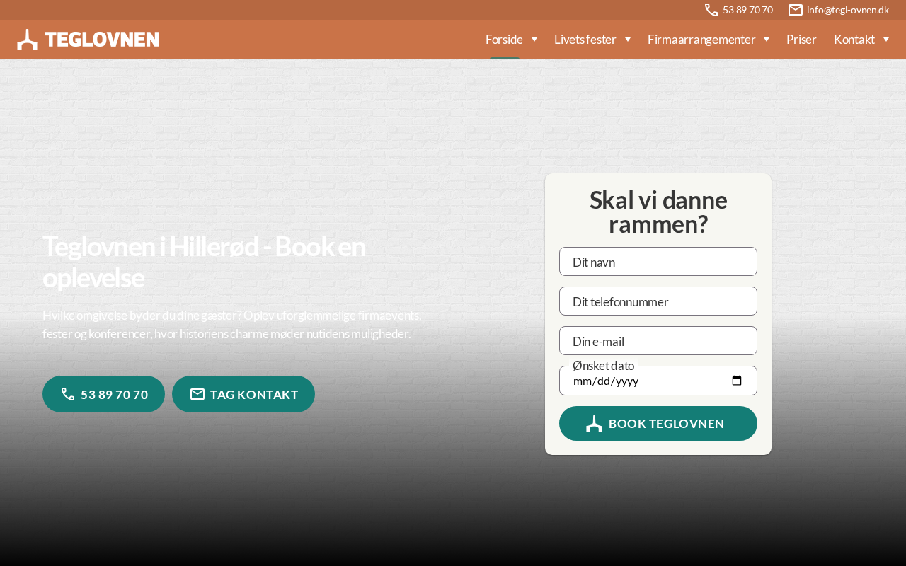The width and height of the screenshot is (906, 566).
Task: Expand the Firmaarrangementer submenu arrow
Action: (x=767, y=40)
